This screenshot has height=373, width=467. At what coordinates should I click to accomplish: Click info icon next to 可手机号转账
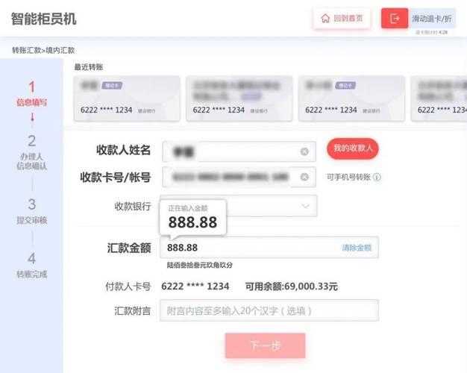(377, 178)
